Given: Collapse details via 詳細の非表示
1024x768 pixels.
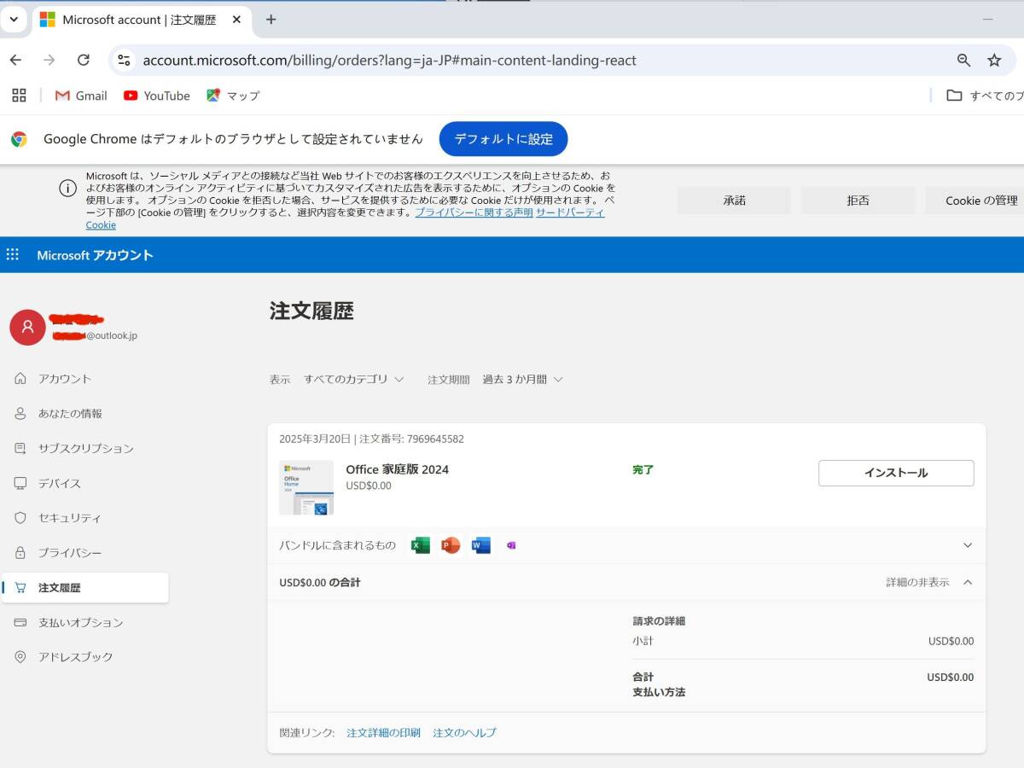Looking at the screenshot, I should (x=929, y=582).
